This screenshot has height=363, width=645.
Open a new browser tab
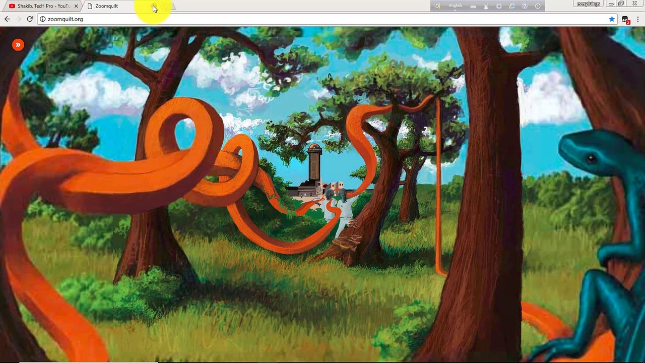169,6
